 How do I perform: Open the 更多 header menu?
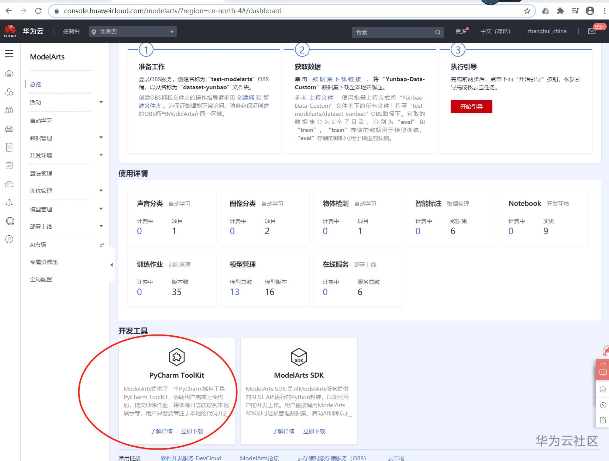point(461,31)
